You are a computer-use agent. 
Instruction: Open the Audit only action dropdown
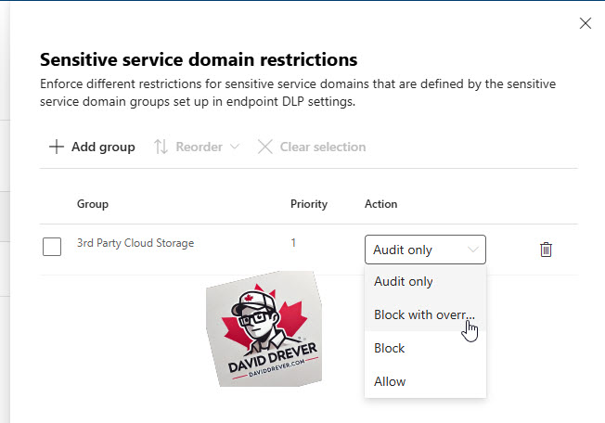[425, 250]
